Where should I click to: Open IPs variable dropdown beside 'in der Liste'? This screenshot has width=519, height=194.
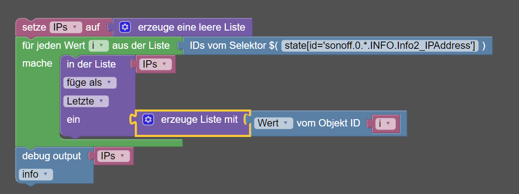(x=155, y=65)
